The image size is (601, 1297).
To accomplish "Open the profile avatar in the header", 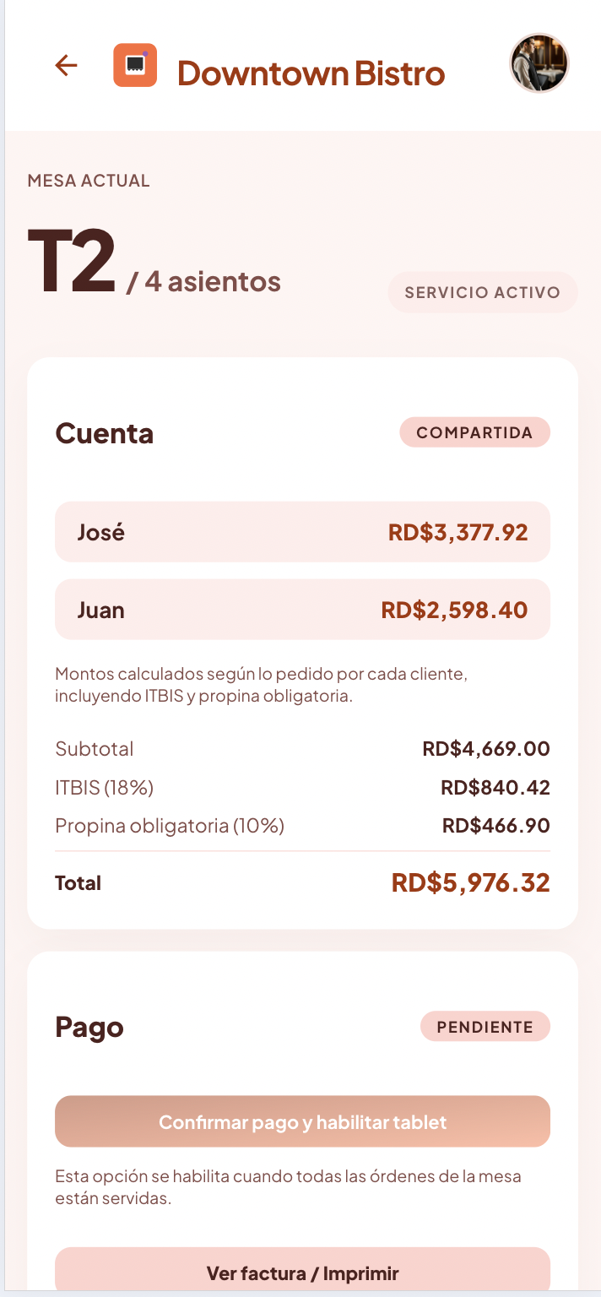I will pos(539,64).
